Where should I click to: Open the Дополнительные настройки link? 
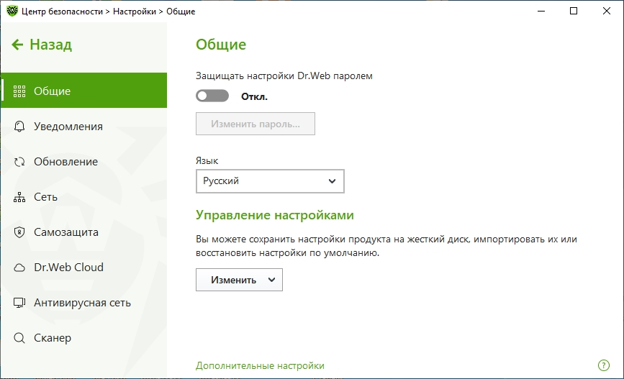(260, 365)
